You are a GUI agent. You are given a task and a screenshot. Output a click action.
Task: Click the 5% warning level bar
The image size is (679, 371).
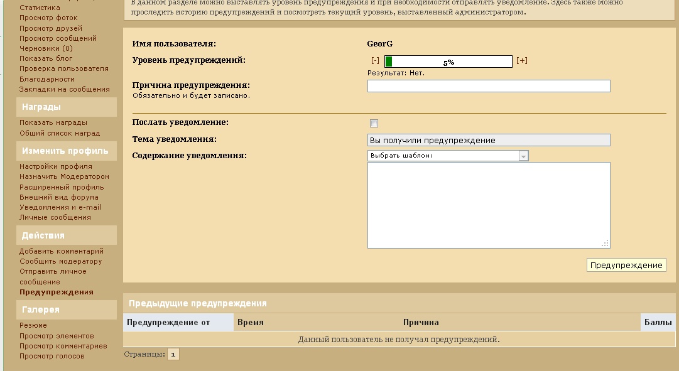click(448, 62)
